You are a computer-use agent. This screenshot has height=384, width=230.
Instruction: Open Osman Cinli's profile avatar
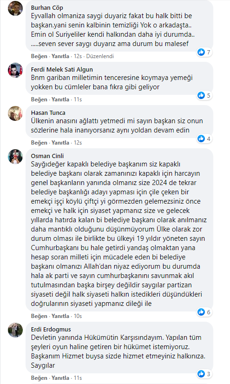click(x=15, y=157)
